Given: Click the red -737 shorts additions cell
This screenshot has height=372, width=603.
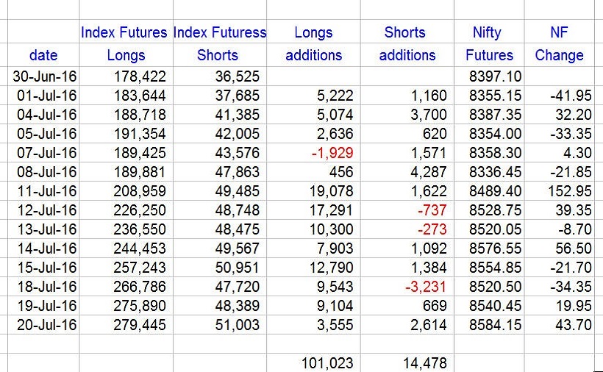Looking at the screenshot, I should point(407,210).
